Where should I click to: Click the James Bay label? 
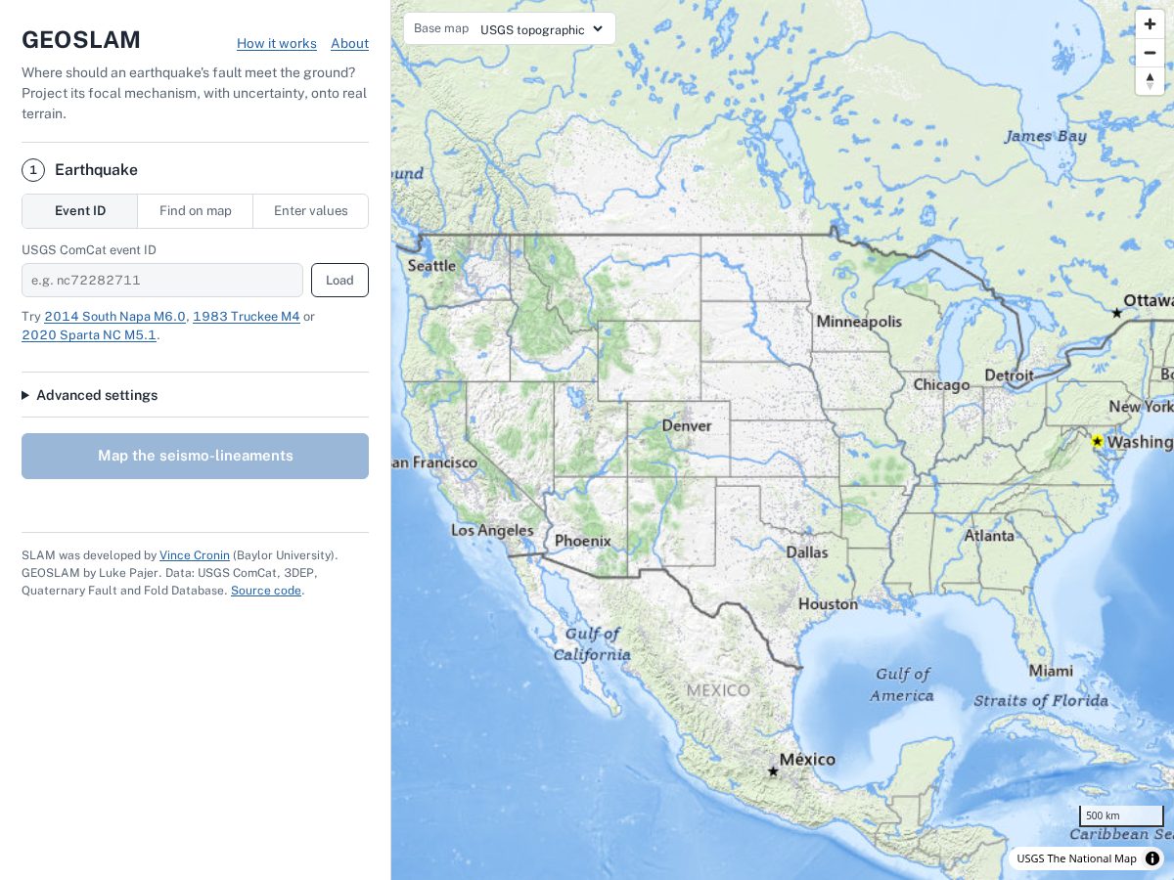(1045, 136)
